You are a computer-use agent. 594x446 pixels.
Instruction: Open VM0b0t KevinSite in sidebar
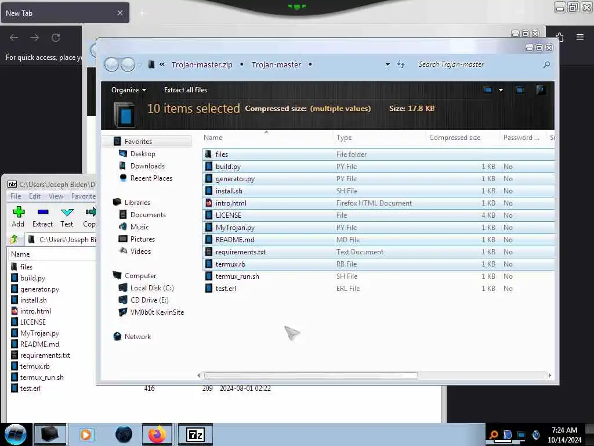(157, 312)
